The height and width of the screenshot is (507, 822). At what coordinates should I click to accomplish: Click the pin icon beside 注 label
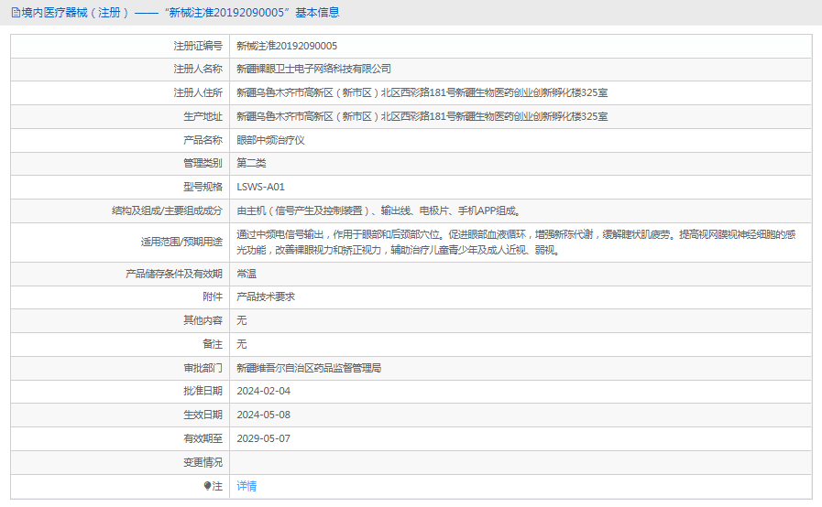pos(208,486)
